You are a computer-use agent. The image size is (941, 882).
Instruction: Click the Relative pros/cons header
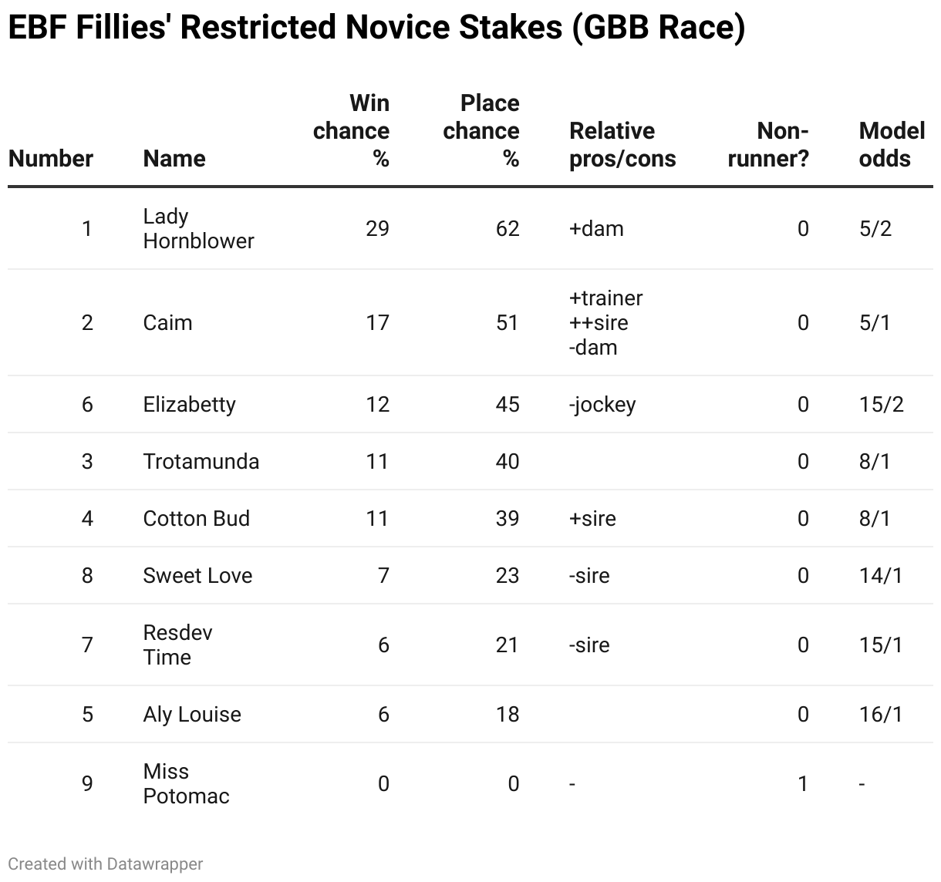[x=622, y=145]
